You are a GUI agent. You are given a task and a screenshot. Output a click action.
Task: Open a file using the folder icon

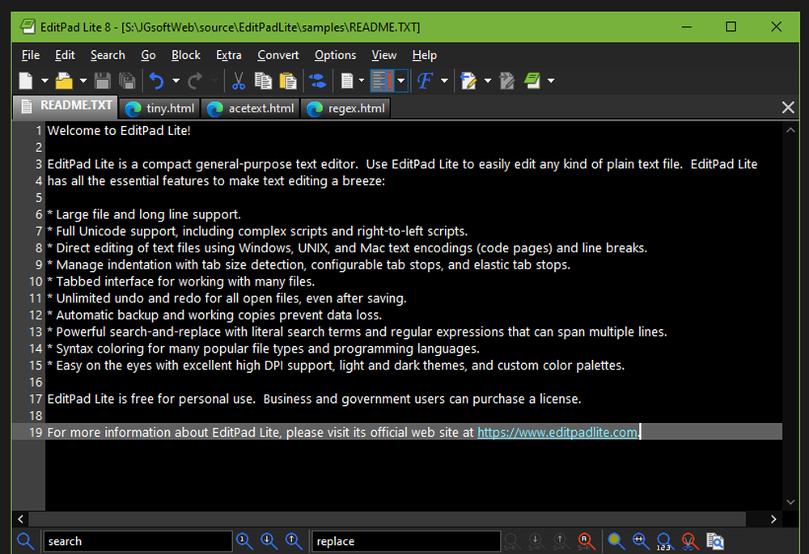click(64, 81)
